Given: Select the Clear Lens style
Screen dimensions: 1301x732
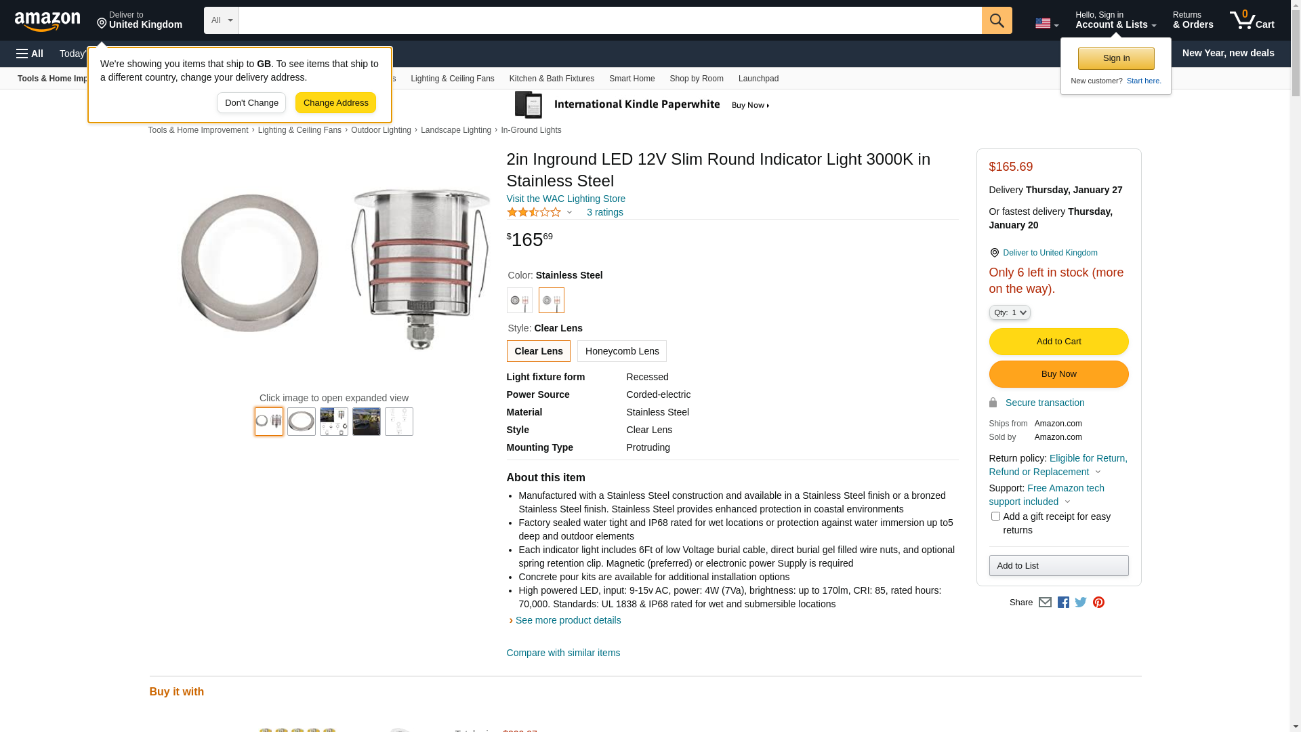Looking at the screenshot, I should point(538,351).
